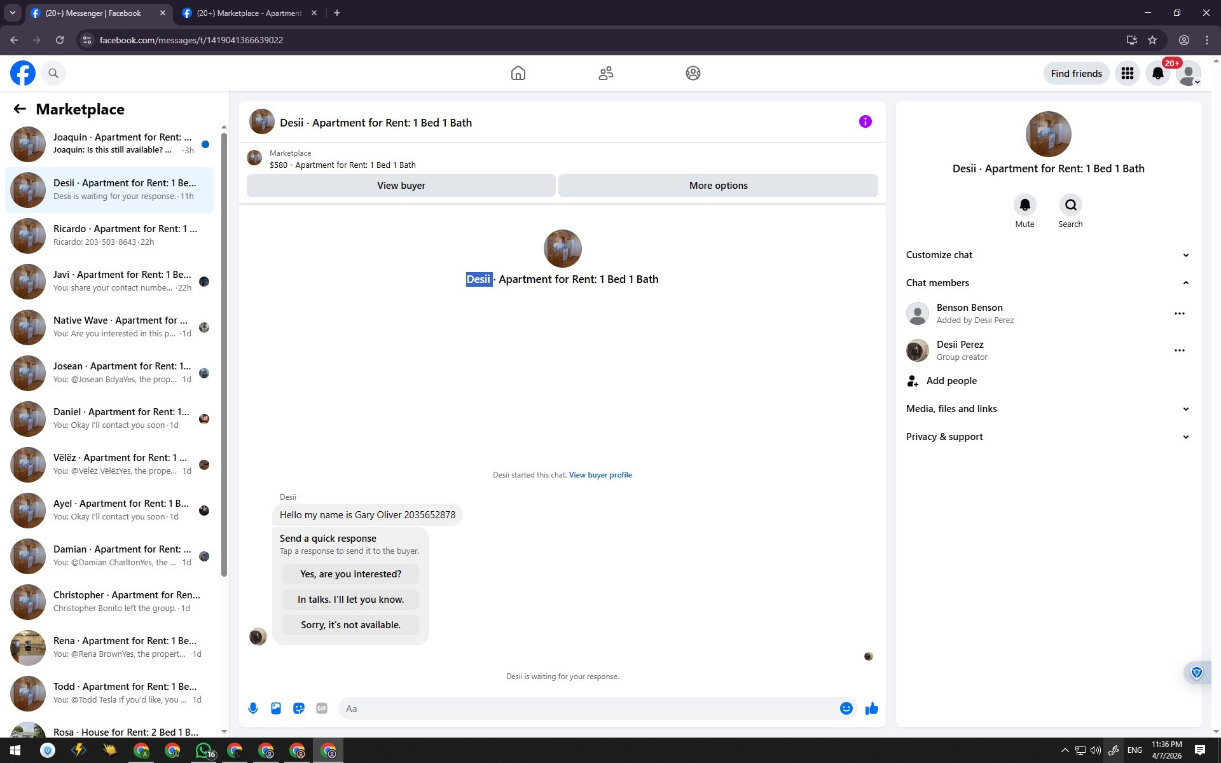Open the emoji picker
Image resolution: width=1221 pixels, height=763 pixels.
click(846, 708)
